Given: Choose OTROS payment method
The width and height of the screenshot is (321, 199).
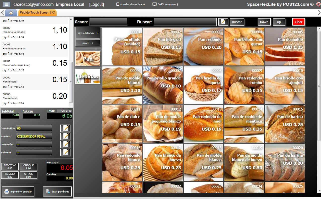Looking at the screenshot, I should 28,175.
